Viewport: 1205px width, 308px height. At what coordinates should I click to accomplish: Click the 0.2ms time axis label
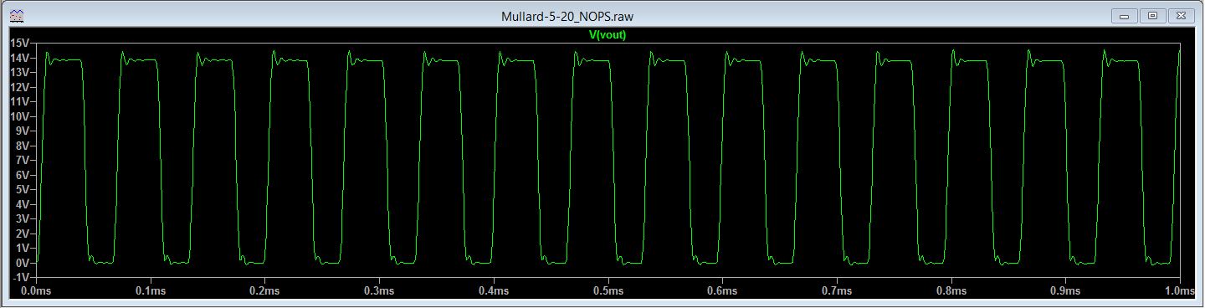(264, 291)
